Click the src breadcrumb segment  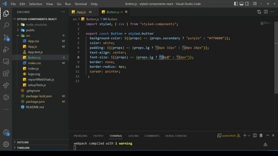75,19
